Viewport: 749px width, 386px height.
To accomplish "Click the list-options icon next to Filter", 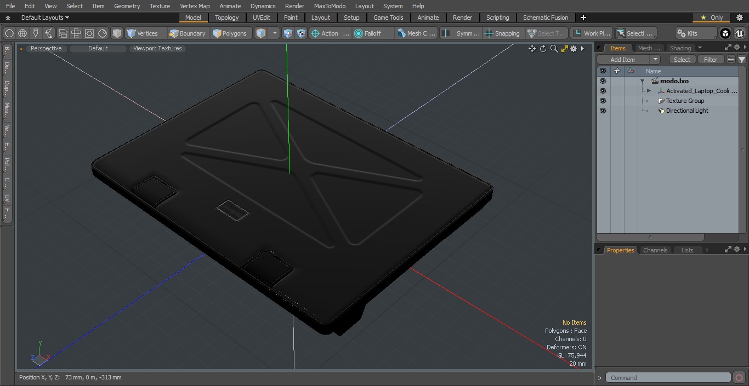I will point(730,60).
